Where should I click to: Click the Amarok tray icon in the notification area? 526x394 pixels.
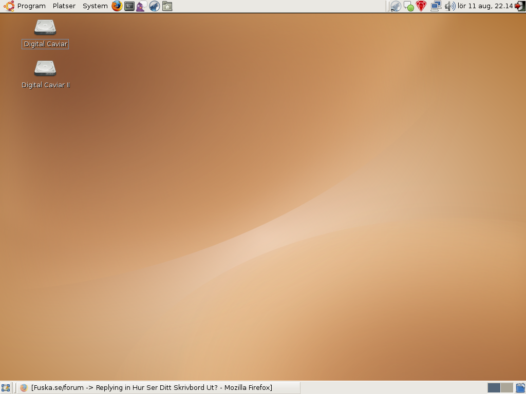(x=396, y=6)
